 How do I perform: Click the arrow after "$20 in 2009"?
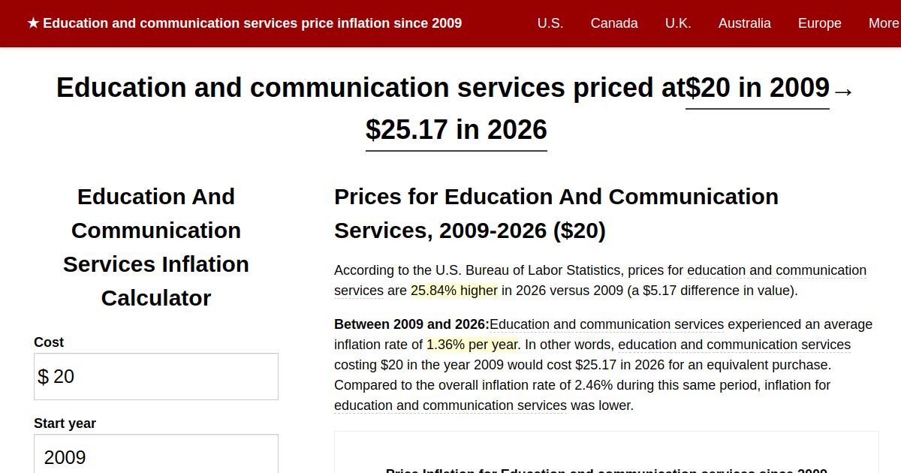(x=844, y=92)
